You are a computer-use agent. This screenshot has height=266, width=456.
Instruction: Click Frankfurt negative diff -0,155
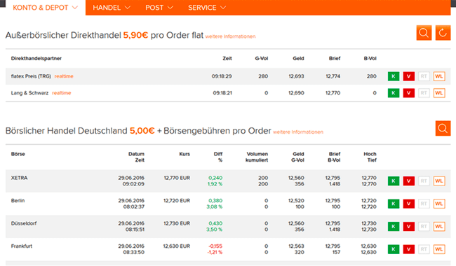tap(215, 246)
